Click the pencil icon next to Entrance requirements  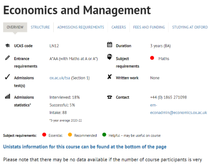[7, 58]
